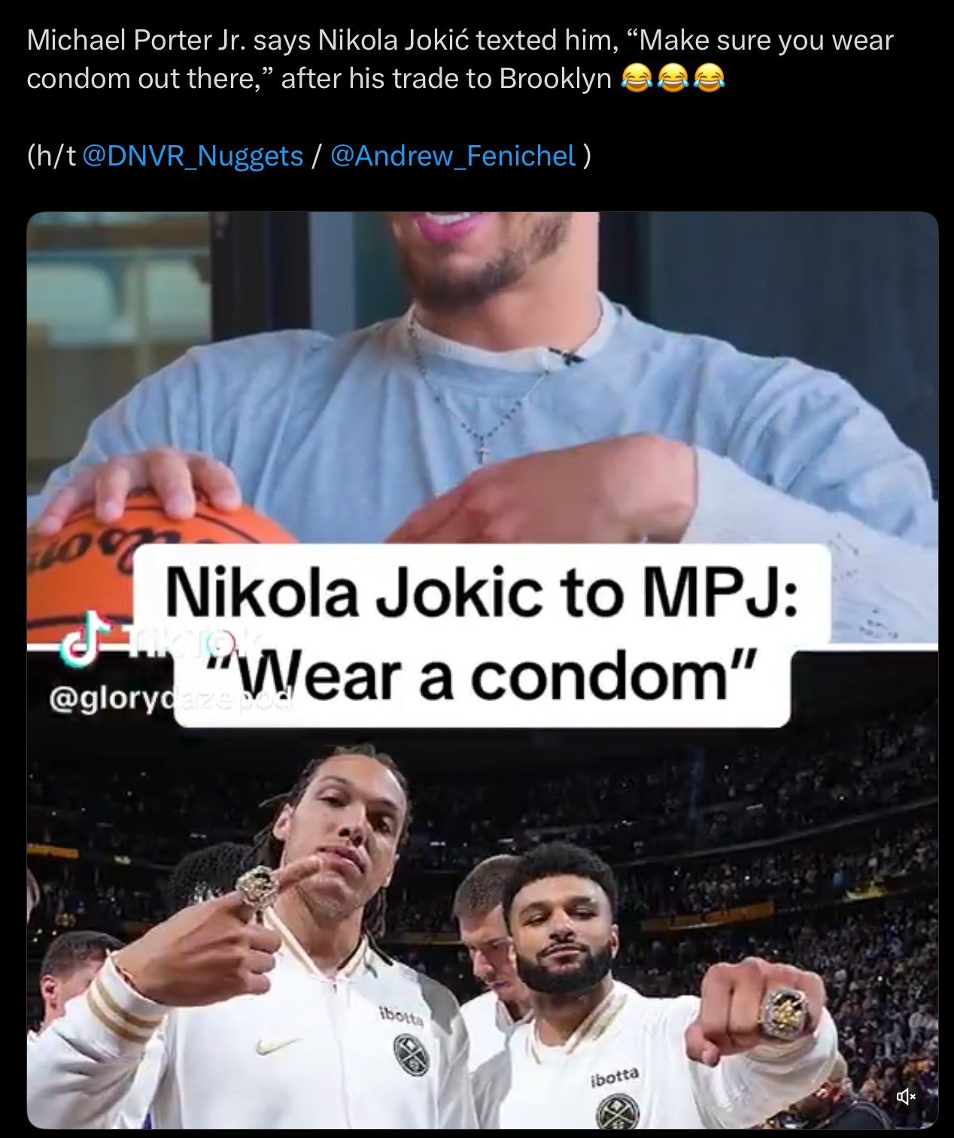Click the championship ring on the extended fist
The height and width of the screenshot is (1138, 954).
[784, 1012]
